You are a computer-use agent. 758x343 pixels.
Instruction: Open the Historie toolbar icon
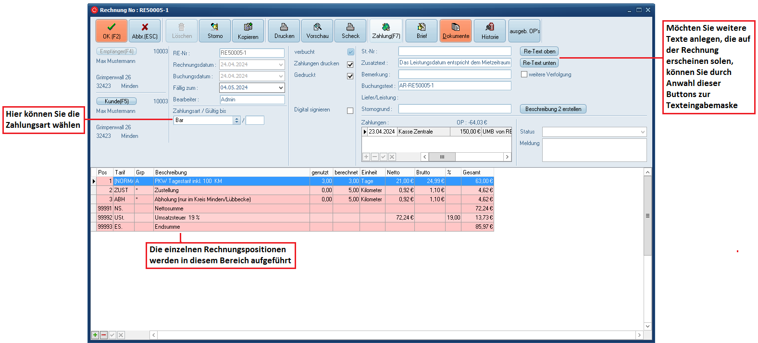click(x=490, y=31)
